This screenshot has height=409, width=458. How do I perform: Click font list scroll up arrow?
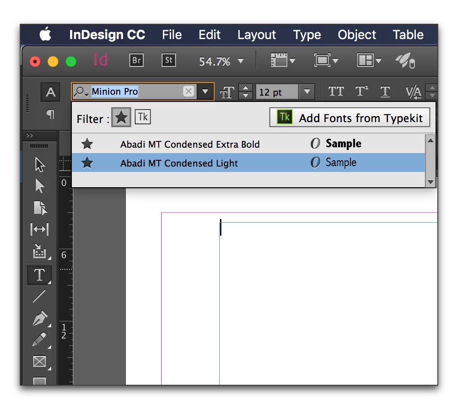click(430, 141)
